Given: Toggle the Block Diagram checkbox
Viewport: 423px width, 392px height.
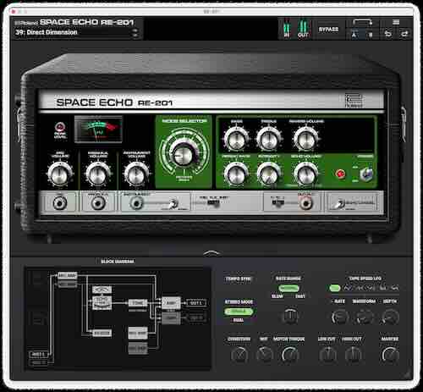Looking at the screenshot, I should (97, 262).
